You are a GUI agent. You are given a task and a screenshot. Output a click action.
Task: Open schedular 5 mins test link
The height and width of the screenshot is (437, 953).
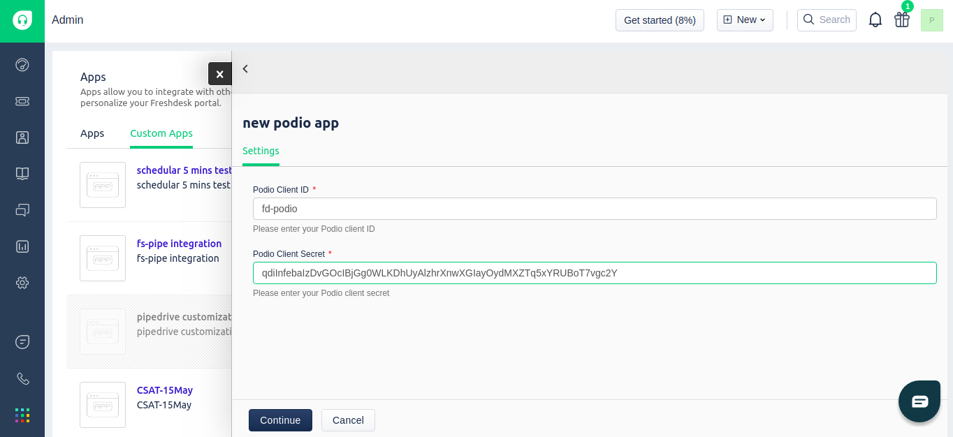tap(184, 170)
